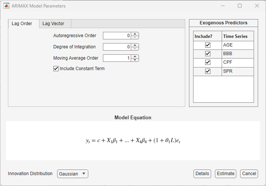
Task: Increment the Degree of Integration spinner
Action: [135, 45]
